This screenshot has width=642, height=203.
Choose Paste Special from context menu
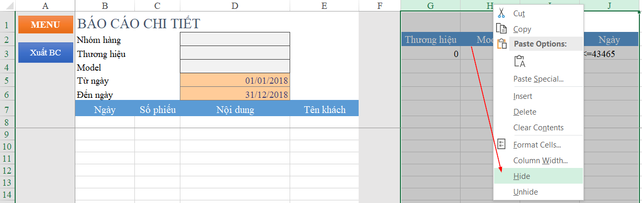538,79
